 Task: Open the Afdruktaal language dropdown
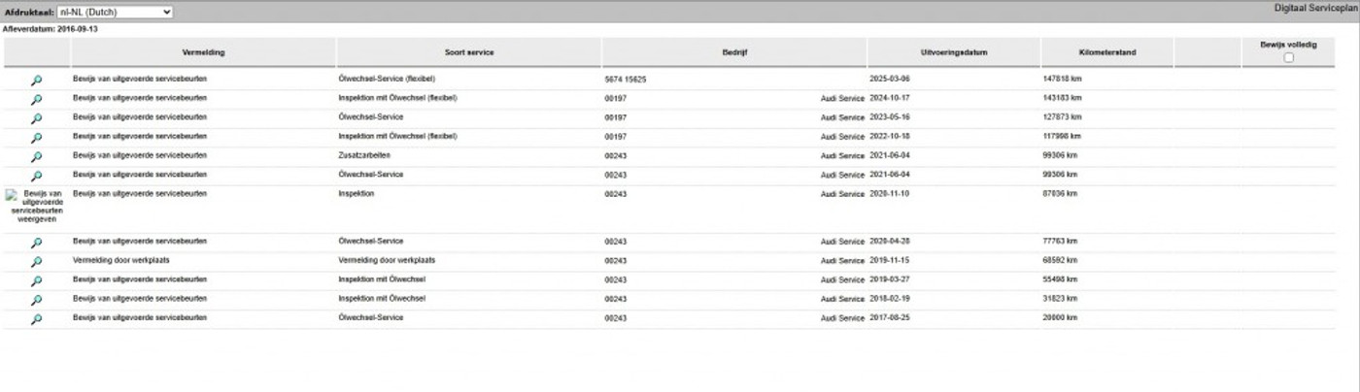(116, 12)
